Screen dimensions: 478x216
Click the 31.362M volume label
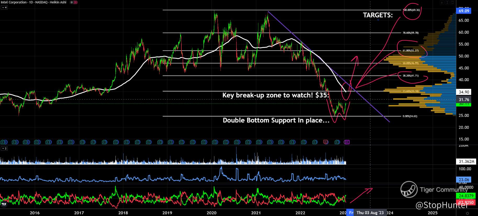point(466,162)
